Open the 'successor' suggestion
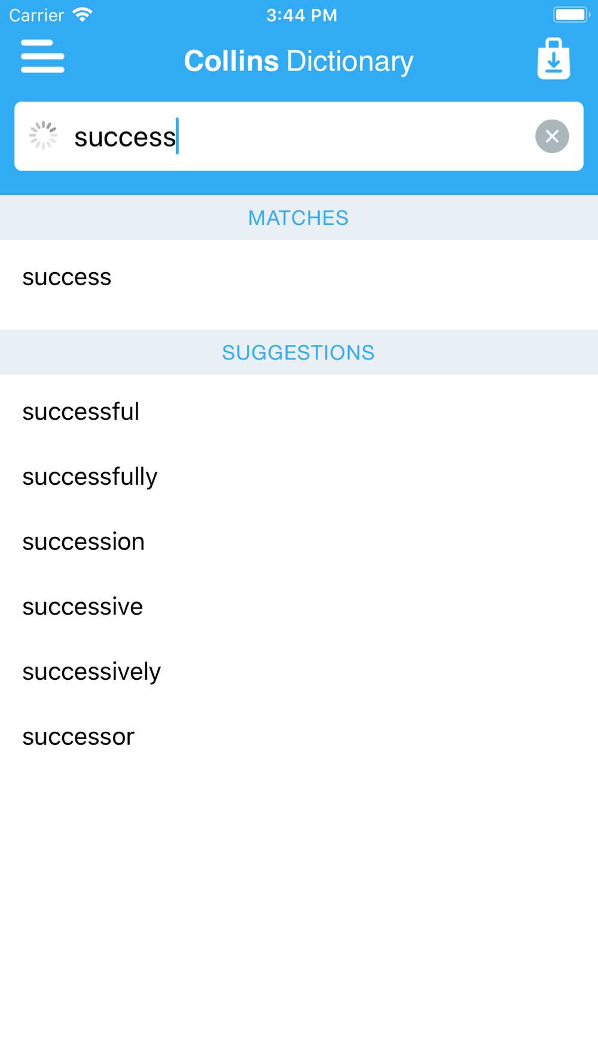 click(299, 737)
